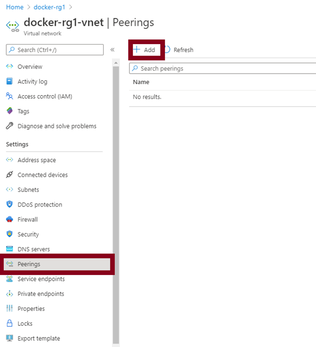Open the Export template menu label
Screen dimensions: 316x347
[39, 339]
